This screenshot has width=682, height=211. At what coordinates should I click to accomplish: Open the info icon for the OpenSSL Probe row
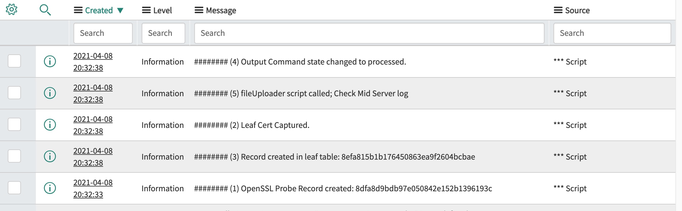pos(50,188)
